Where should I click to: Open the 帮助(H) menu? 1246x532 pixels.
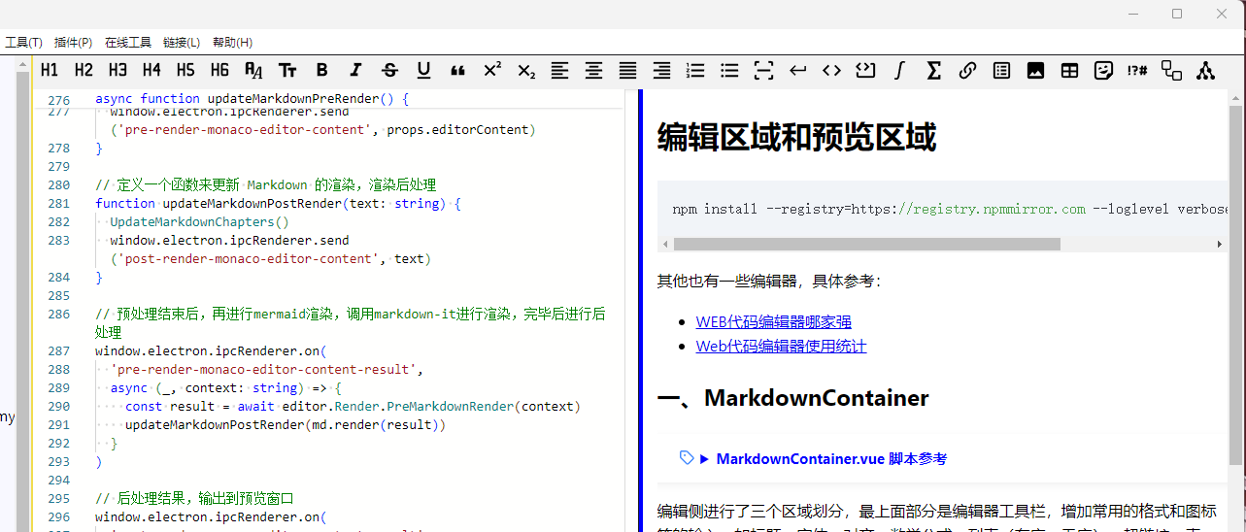[x=232, y=43]
